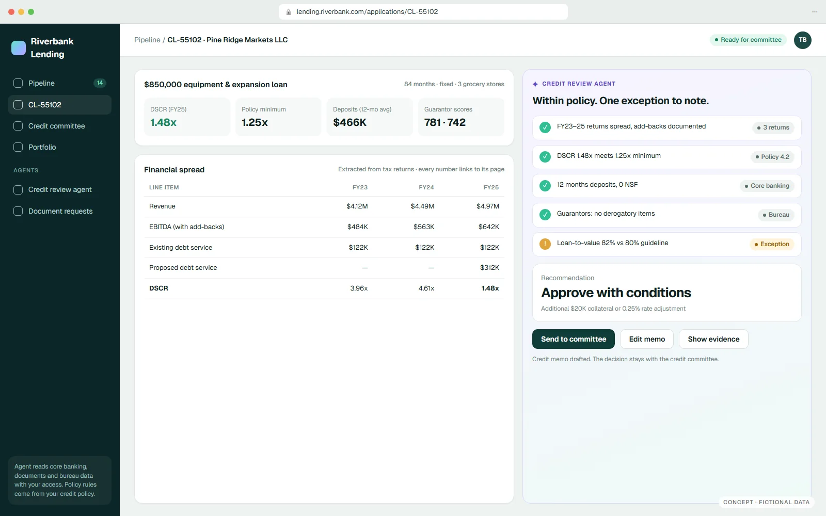Click the Portfolio sidebar icon
Viewport: 826px width, 516px height.
18,147
